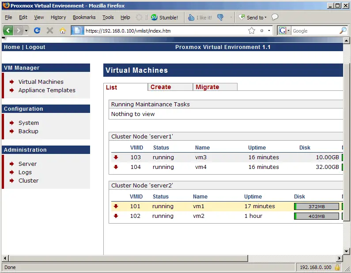Click the Logout link
This screenshot has width=351, height=273.
[35, 47]
